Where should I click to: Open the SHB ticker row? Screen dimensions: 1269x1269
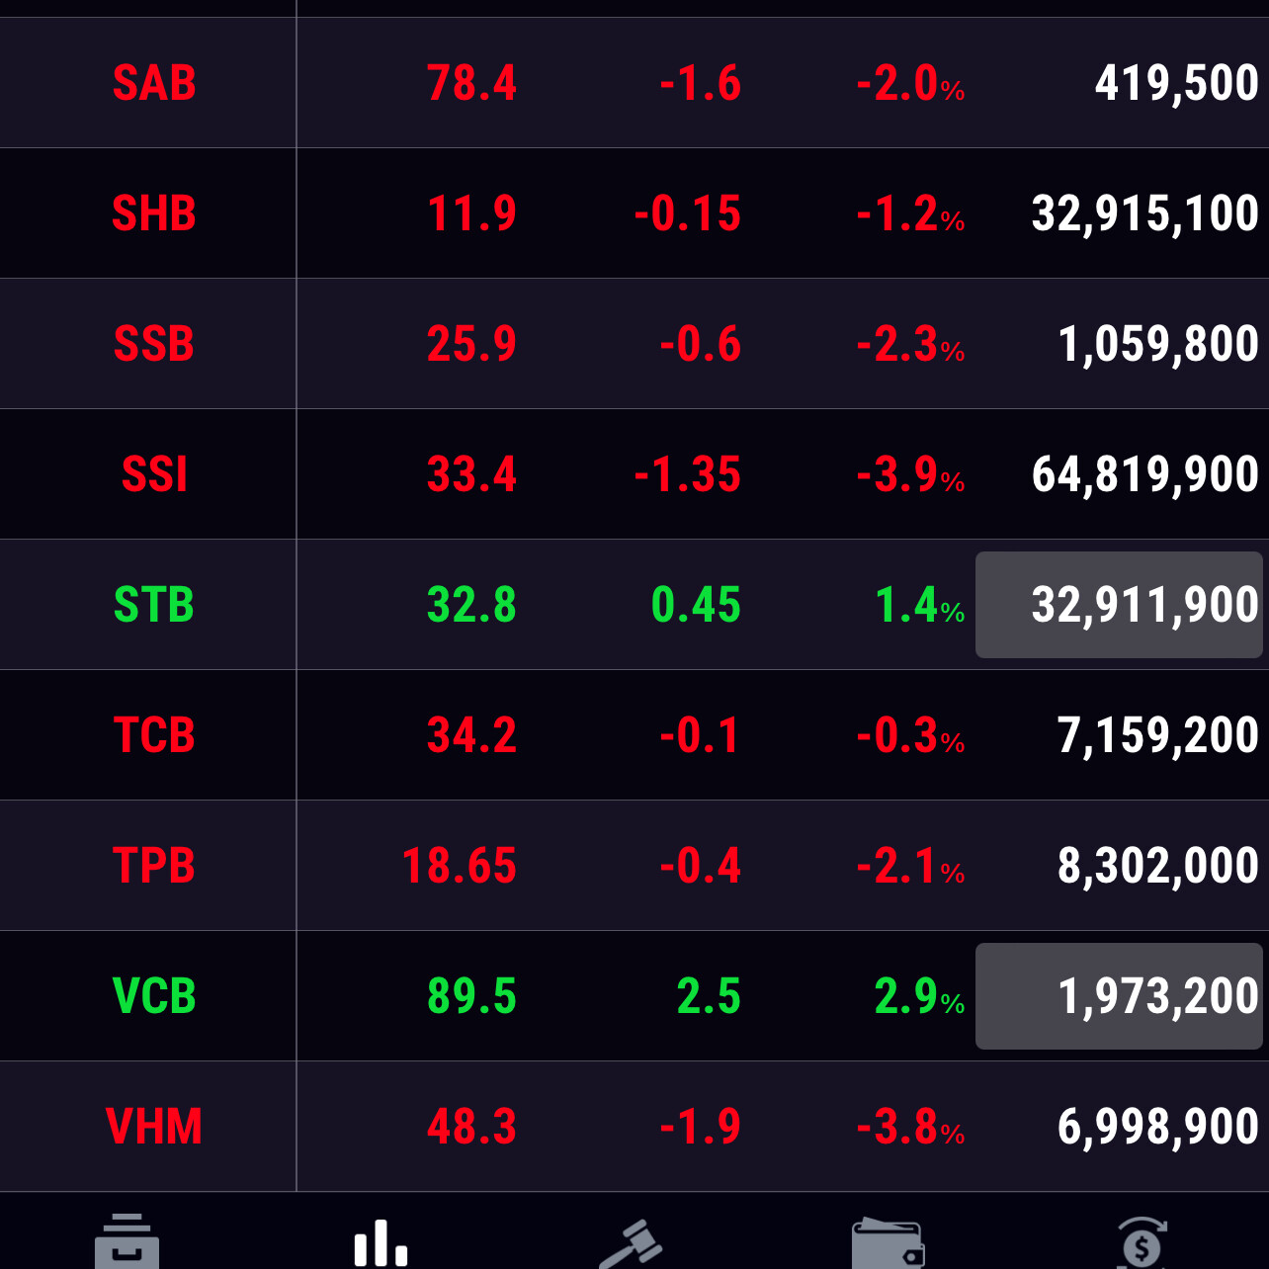click(x=154, y=213)
